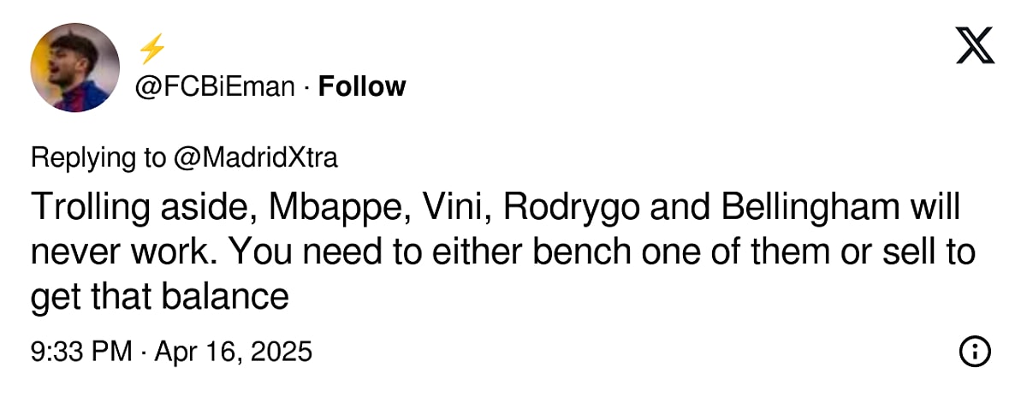Follow the @FCBiEman account
1027x403 pixels.
click(362, 86)
